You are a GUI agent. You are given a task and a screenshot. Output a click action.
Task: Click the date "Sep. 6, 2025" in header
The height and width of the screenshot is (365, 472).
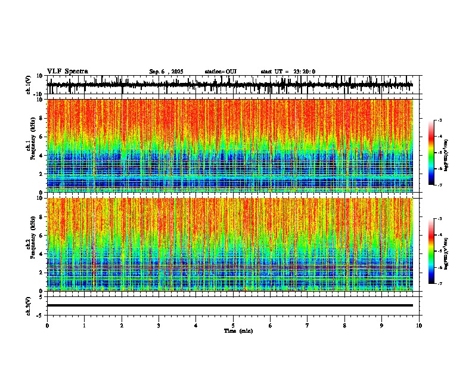(x=166, y=72)
